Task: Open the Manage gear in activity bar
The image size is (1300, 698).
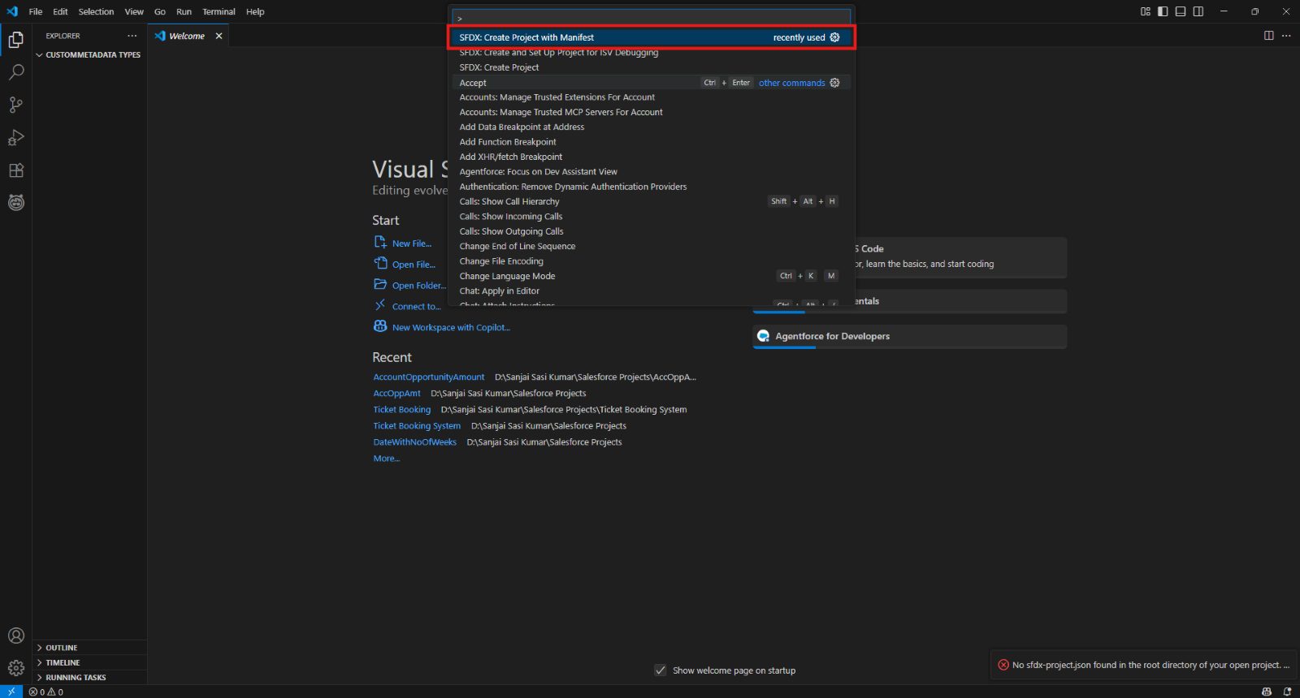Action: coord(15,668)
